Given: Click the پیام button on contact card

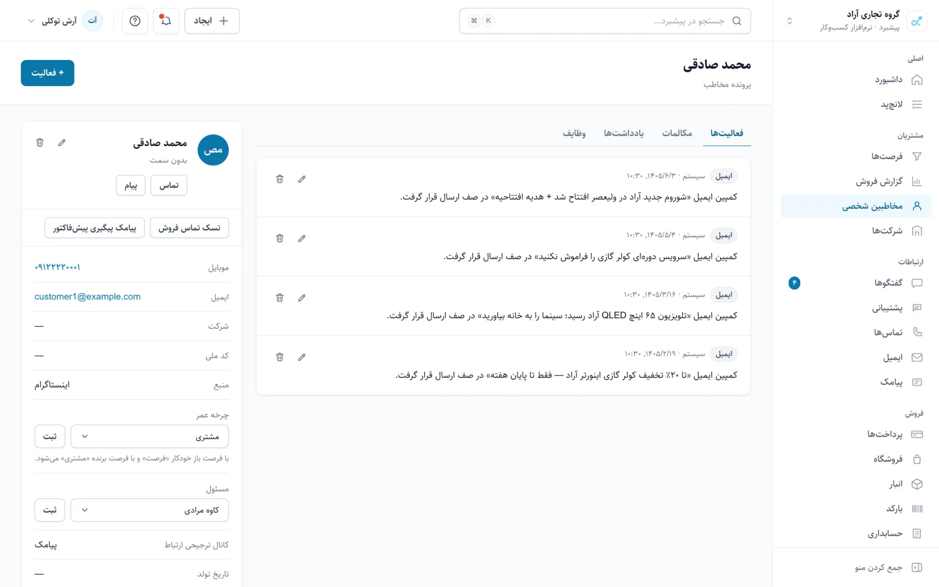Looking at the screenshot, I should (130, 185).
